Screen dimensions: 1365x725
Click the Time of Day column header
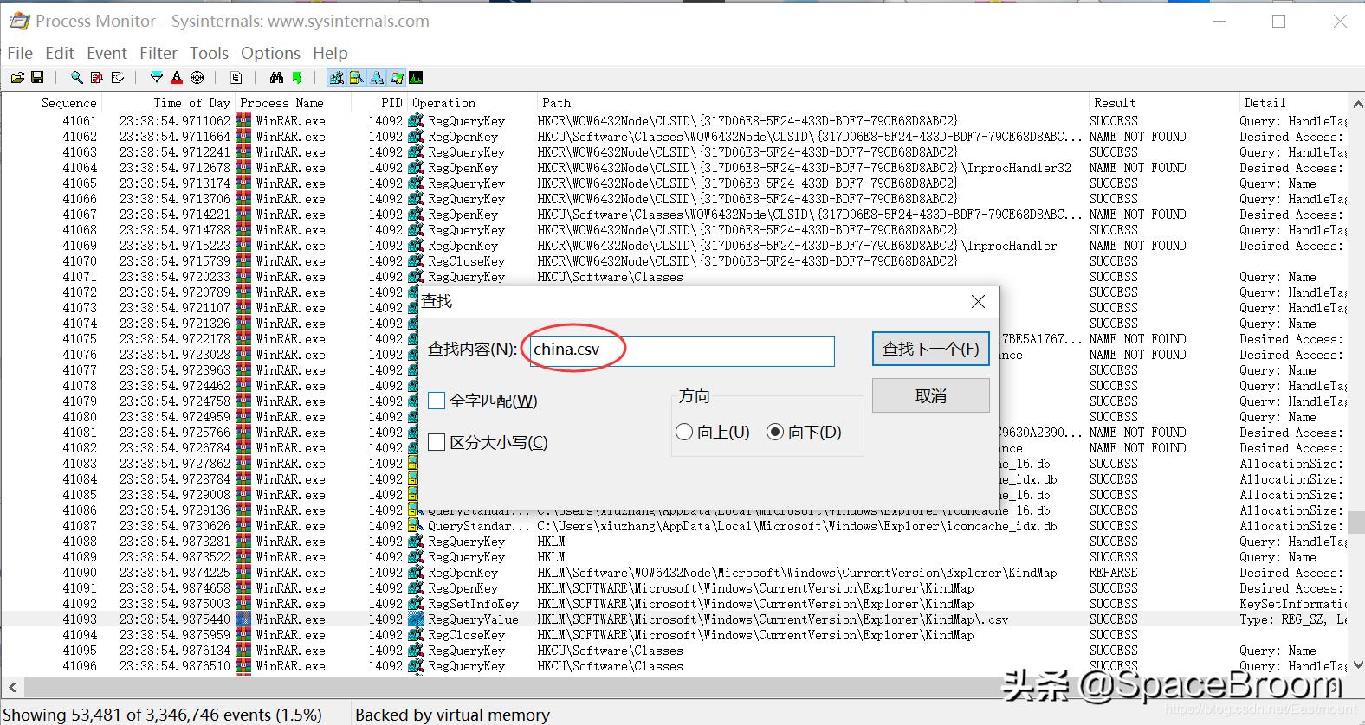pos(192,103)
